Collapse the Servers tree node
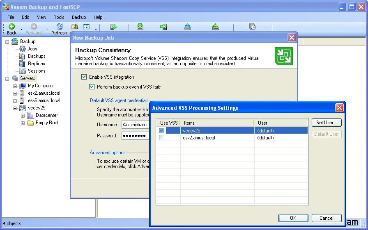Screen dimensions: 368x230 [x=7, y=79]
